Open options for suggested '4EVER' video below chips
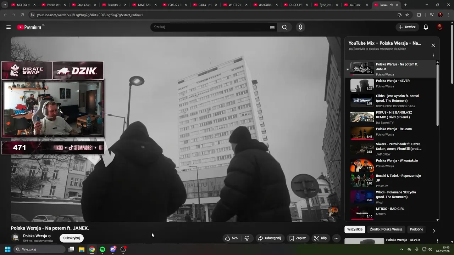The image size is (454, 255). point(437,240)
